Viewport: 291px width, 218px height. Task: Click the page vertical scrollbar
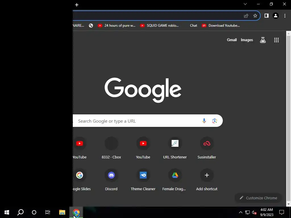pos(288,119)
